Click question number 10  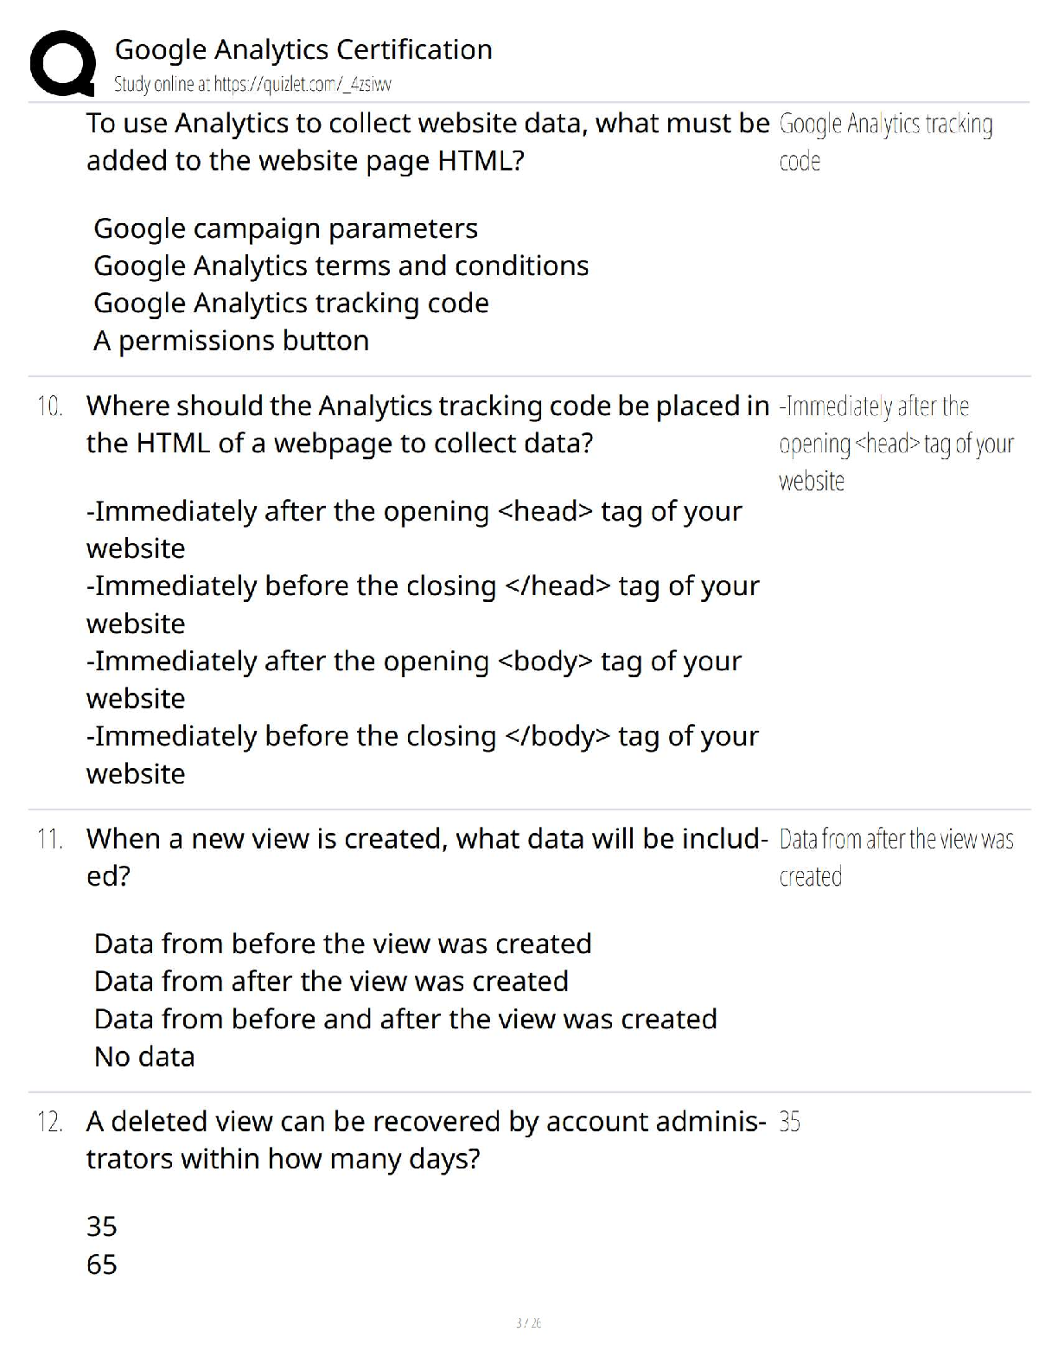coord(50,406)
